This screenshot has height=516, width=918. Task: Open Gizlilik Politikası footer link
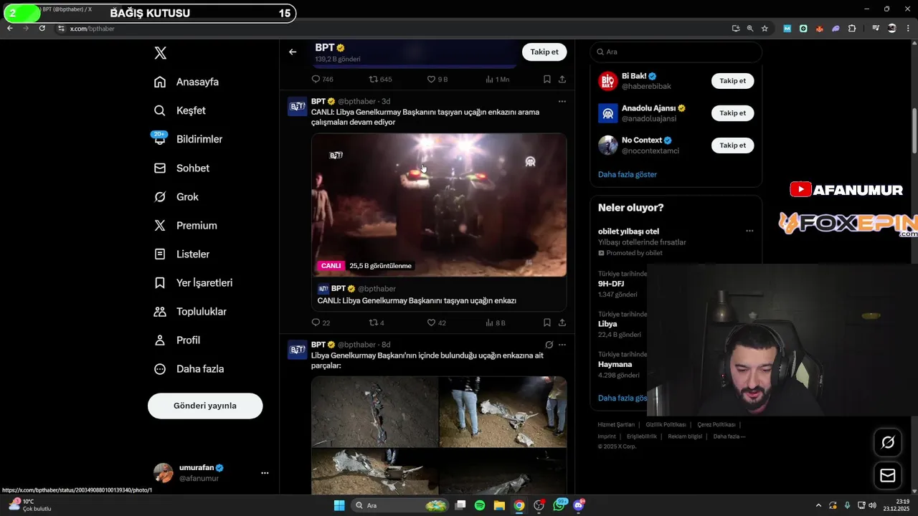pos(666,425)
